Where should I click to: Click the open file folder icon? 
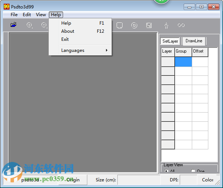click(x=14, y=25)
